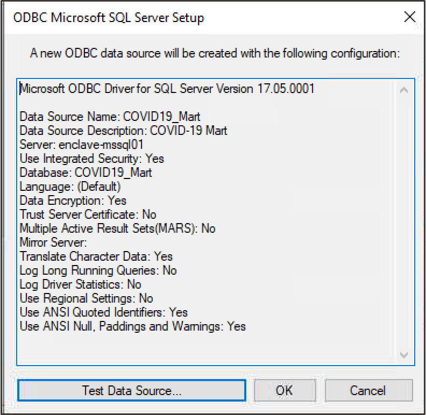Select the Use Integrated Security: Yes line
This screenshot has width=426, height=415.
(92, 159)
